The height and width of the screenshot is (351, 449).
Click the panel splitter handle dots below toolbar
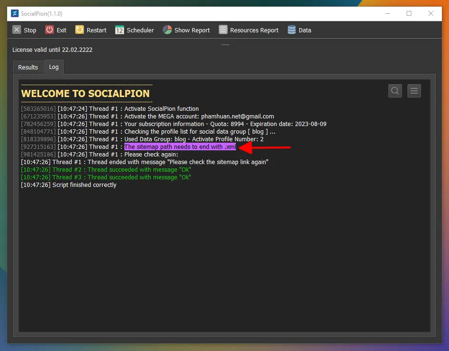(x=225, y=45)
